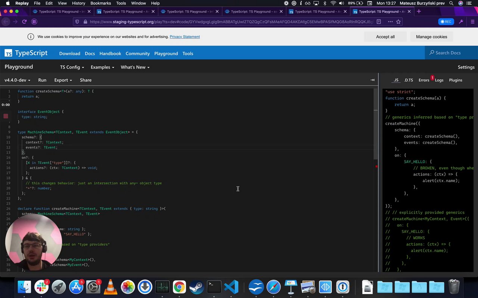The image size is (478, 298).
Task: Click the Search Docs input field
Action: (x=451, y=53)
